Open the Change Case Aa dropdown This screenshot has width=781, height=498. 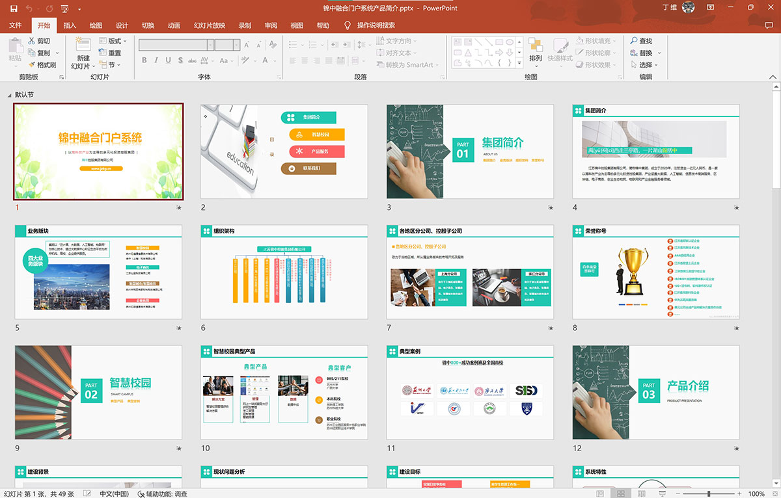225,60
